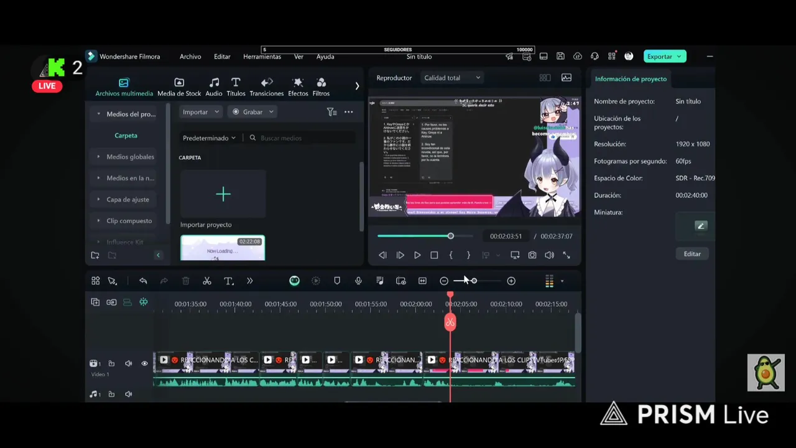
Task: Click the split scissors tool
Action: [x=207, y=281]
